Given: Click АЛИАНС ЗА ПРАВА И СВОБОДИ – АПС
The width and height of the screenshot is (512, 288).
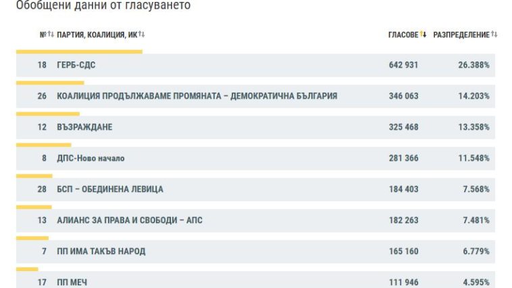Looking at the screenshot, I should 129,220.
